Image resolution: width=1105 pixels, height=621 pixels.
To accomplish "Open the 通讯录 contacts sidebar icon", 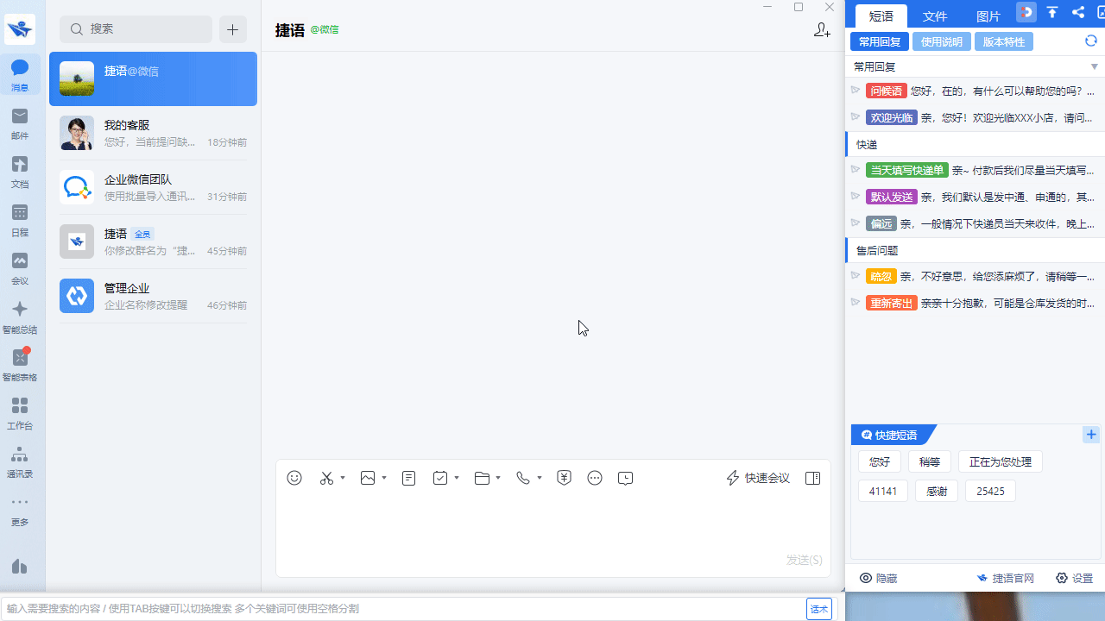I will click(20, 461).
